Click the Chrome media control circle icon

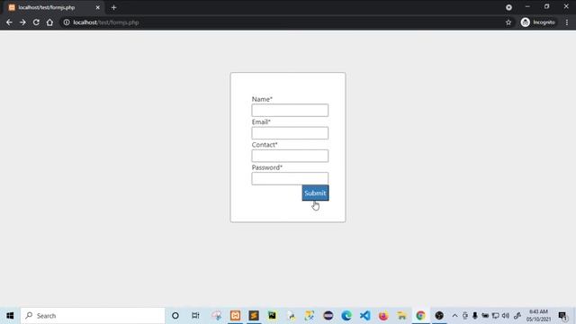(508, 7)
